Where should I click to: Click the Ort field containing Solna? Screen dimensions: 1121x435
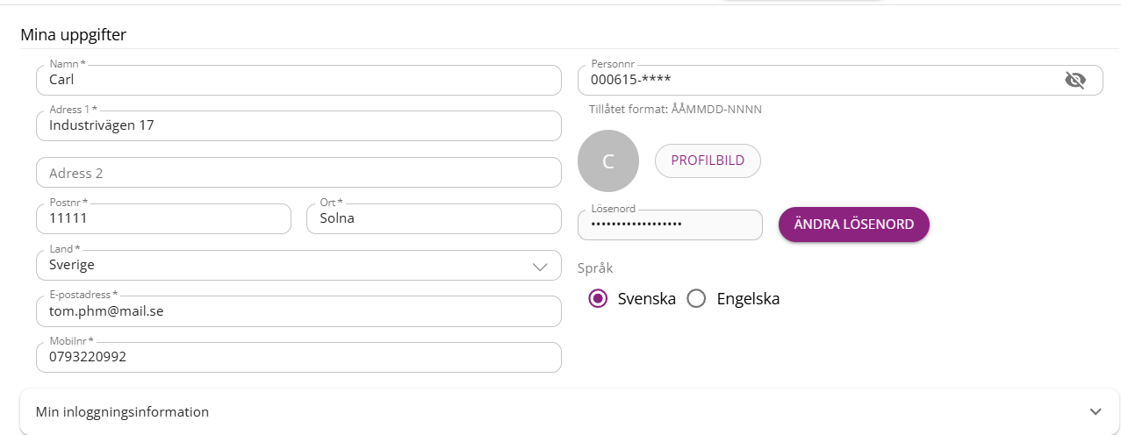(434, 219)
